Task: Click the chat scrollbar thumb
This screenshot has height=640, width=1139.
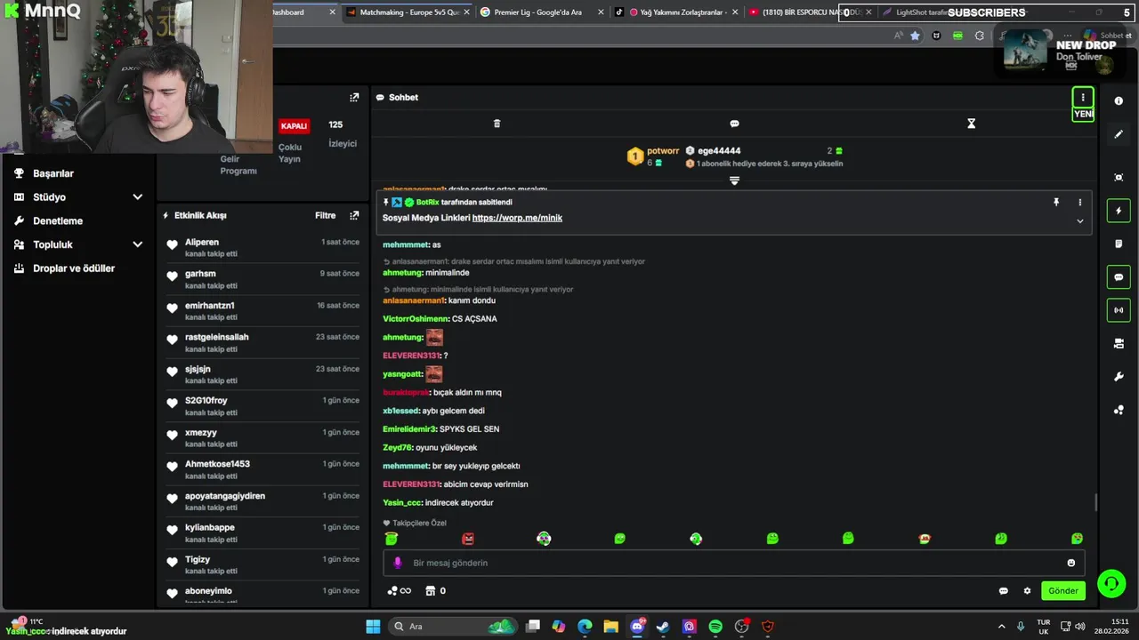Action: [x=1095, y=502]
